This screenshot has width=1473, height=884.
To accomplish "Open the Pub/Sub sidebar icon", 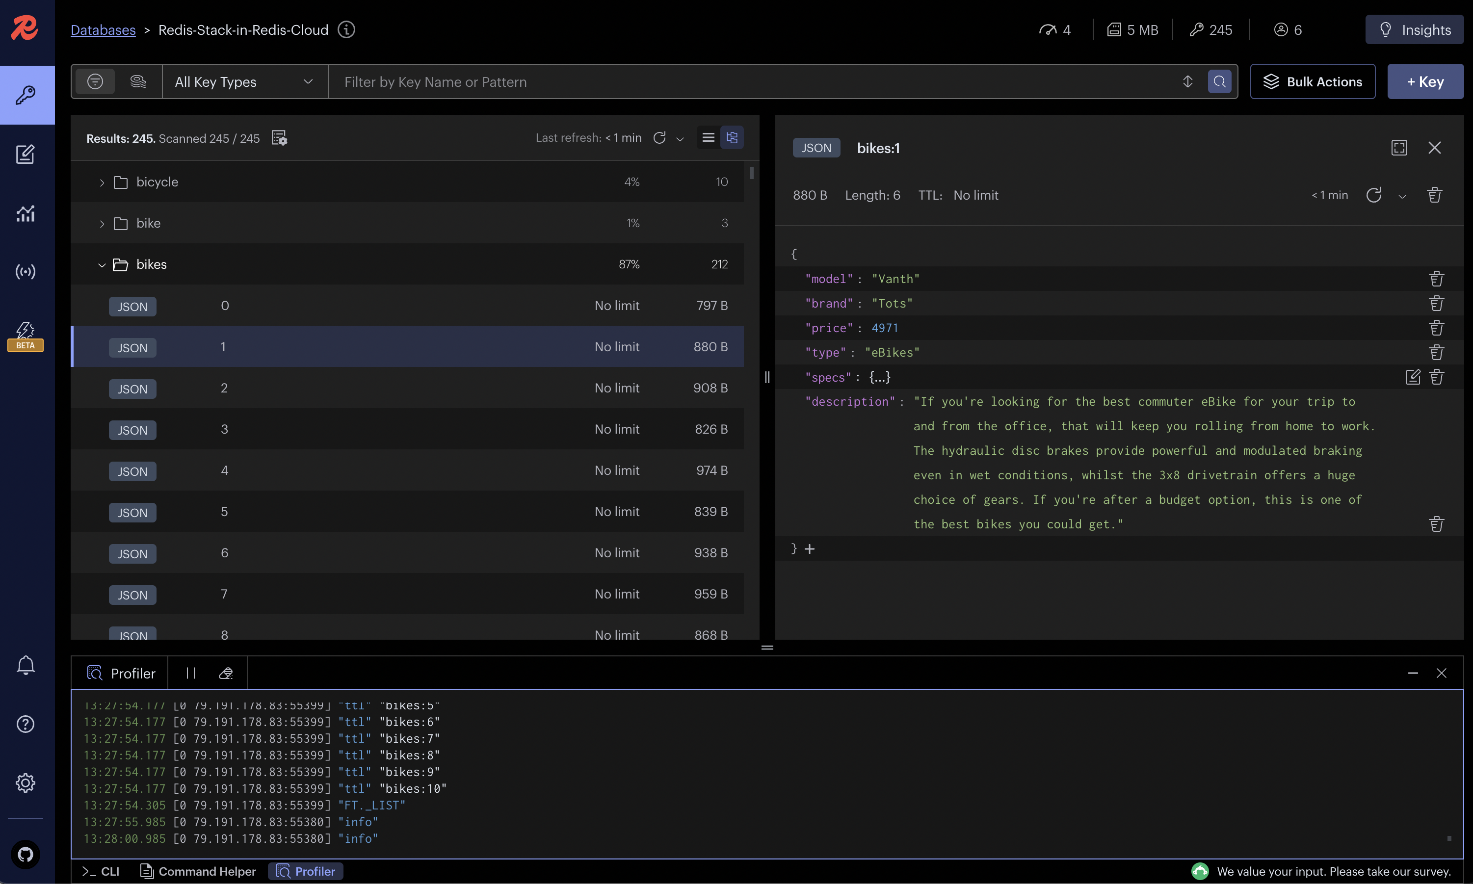I will tap(26, 272).
